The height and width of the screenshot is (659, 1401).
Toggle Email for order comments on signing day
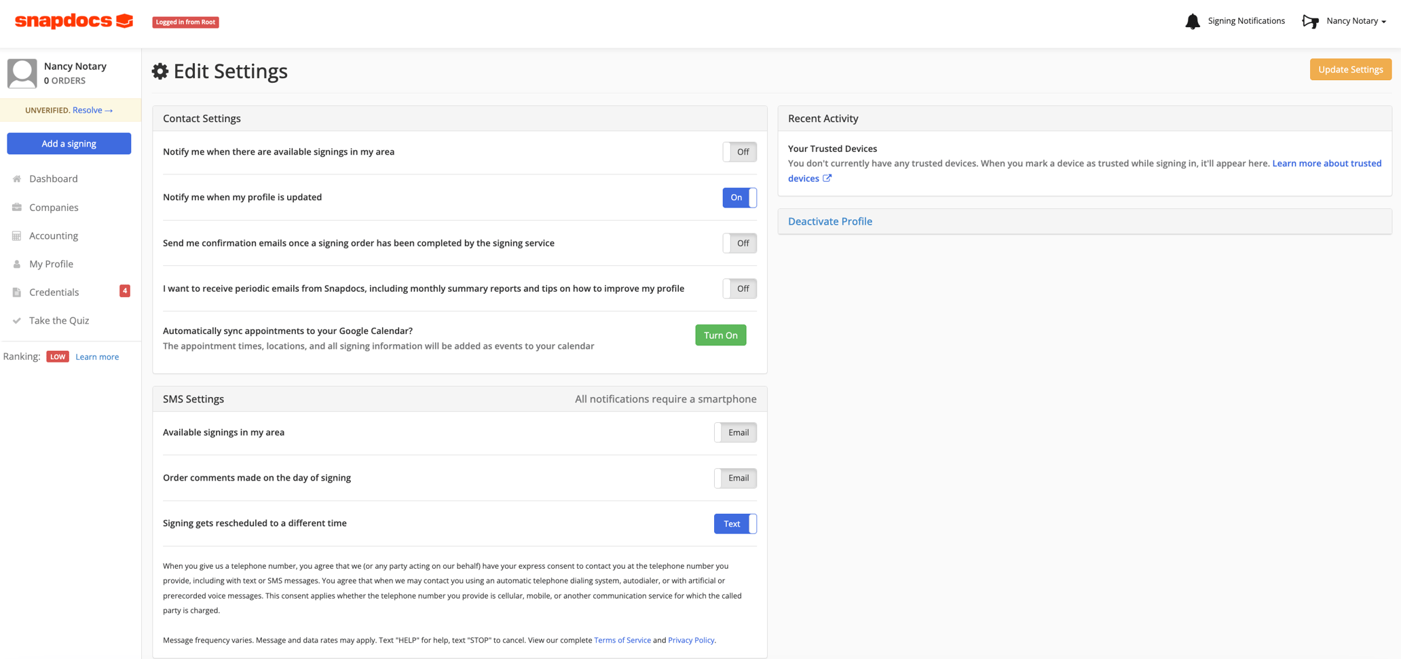click(x=735, y=478)
